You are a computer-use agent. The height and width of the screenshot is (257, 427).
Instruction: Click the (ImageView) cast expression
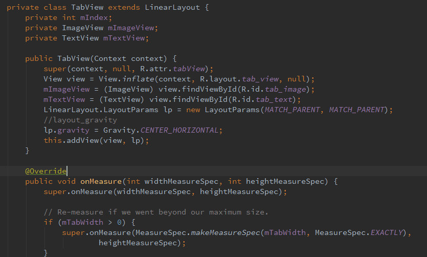(128, 90)
